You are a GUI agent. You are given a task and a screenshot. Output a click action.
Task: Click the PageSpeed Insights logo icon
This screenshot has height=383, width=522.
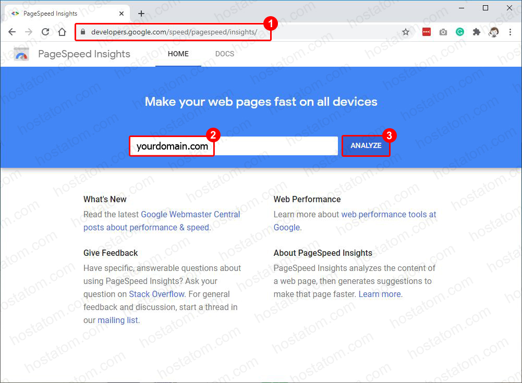pyautogui.click(x=21, y=54)
